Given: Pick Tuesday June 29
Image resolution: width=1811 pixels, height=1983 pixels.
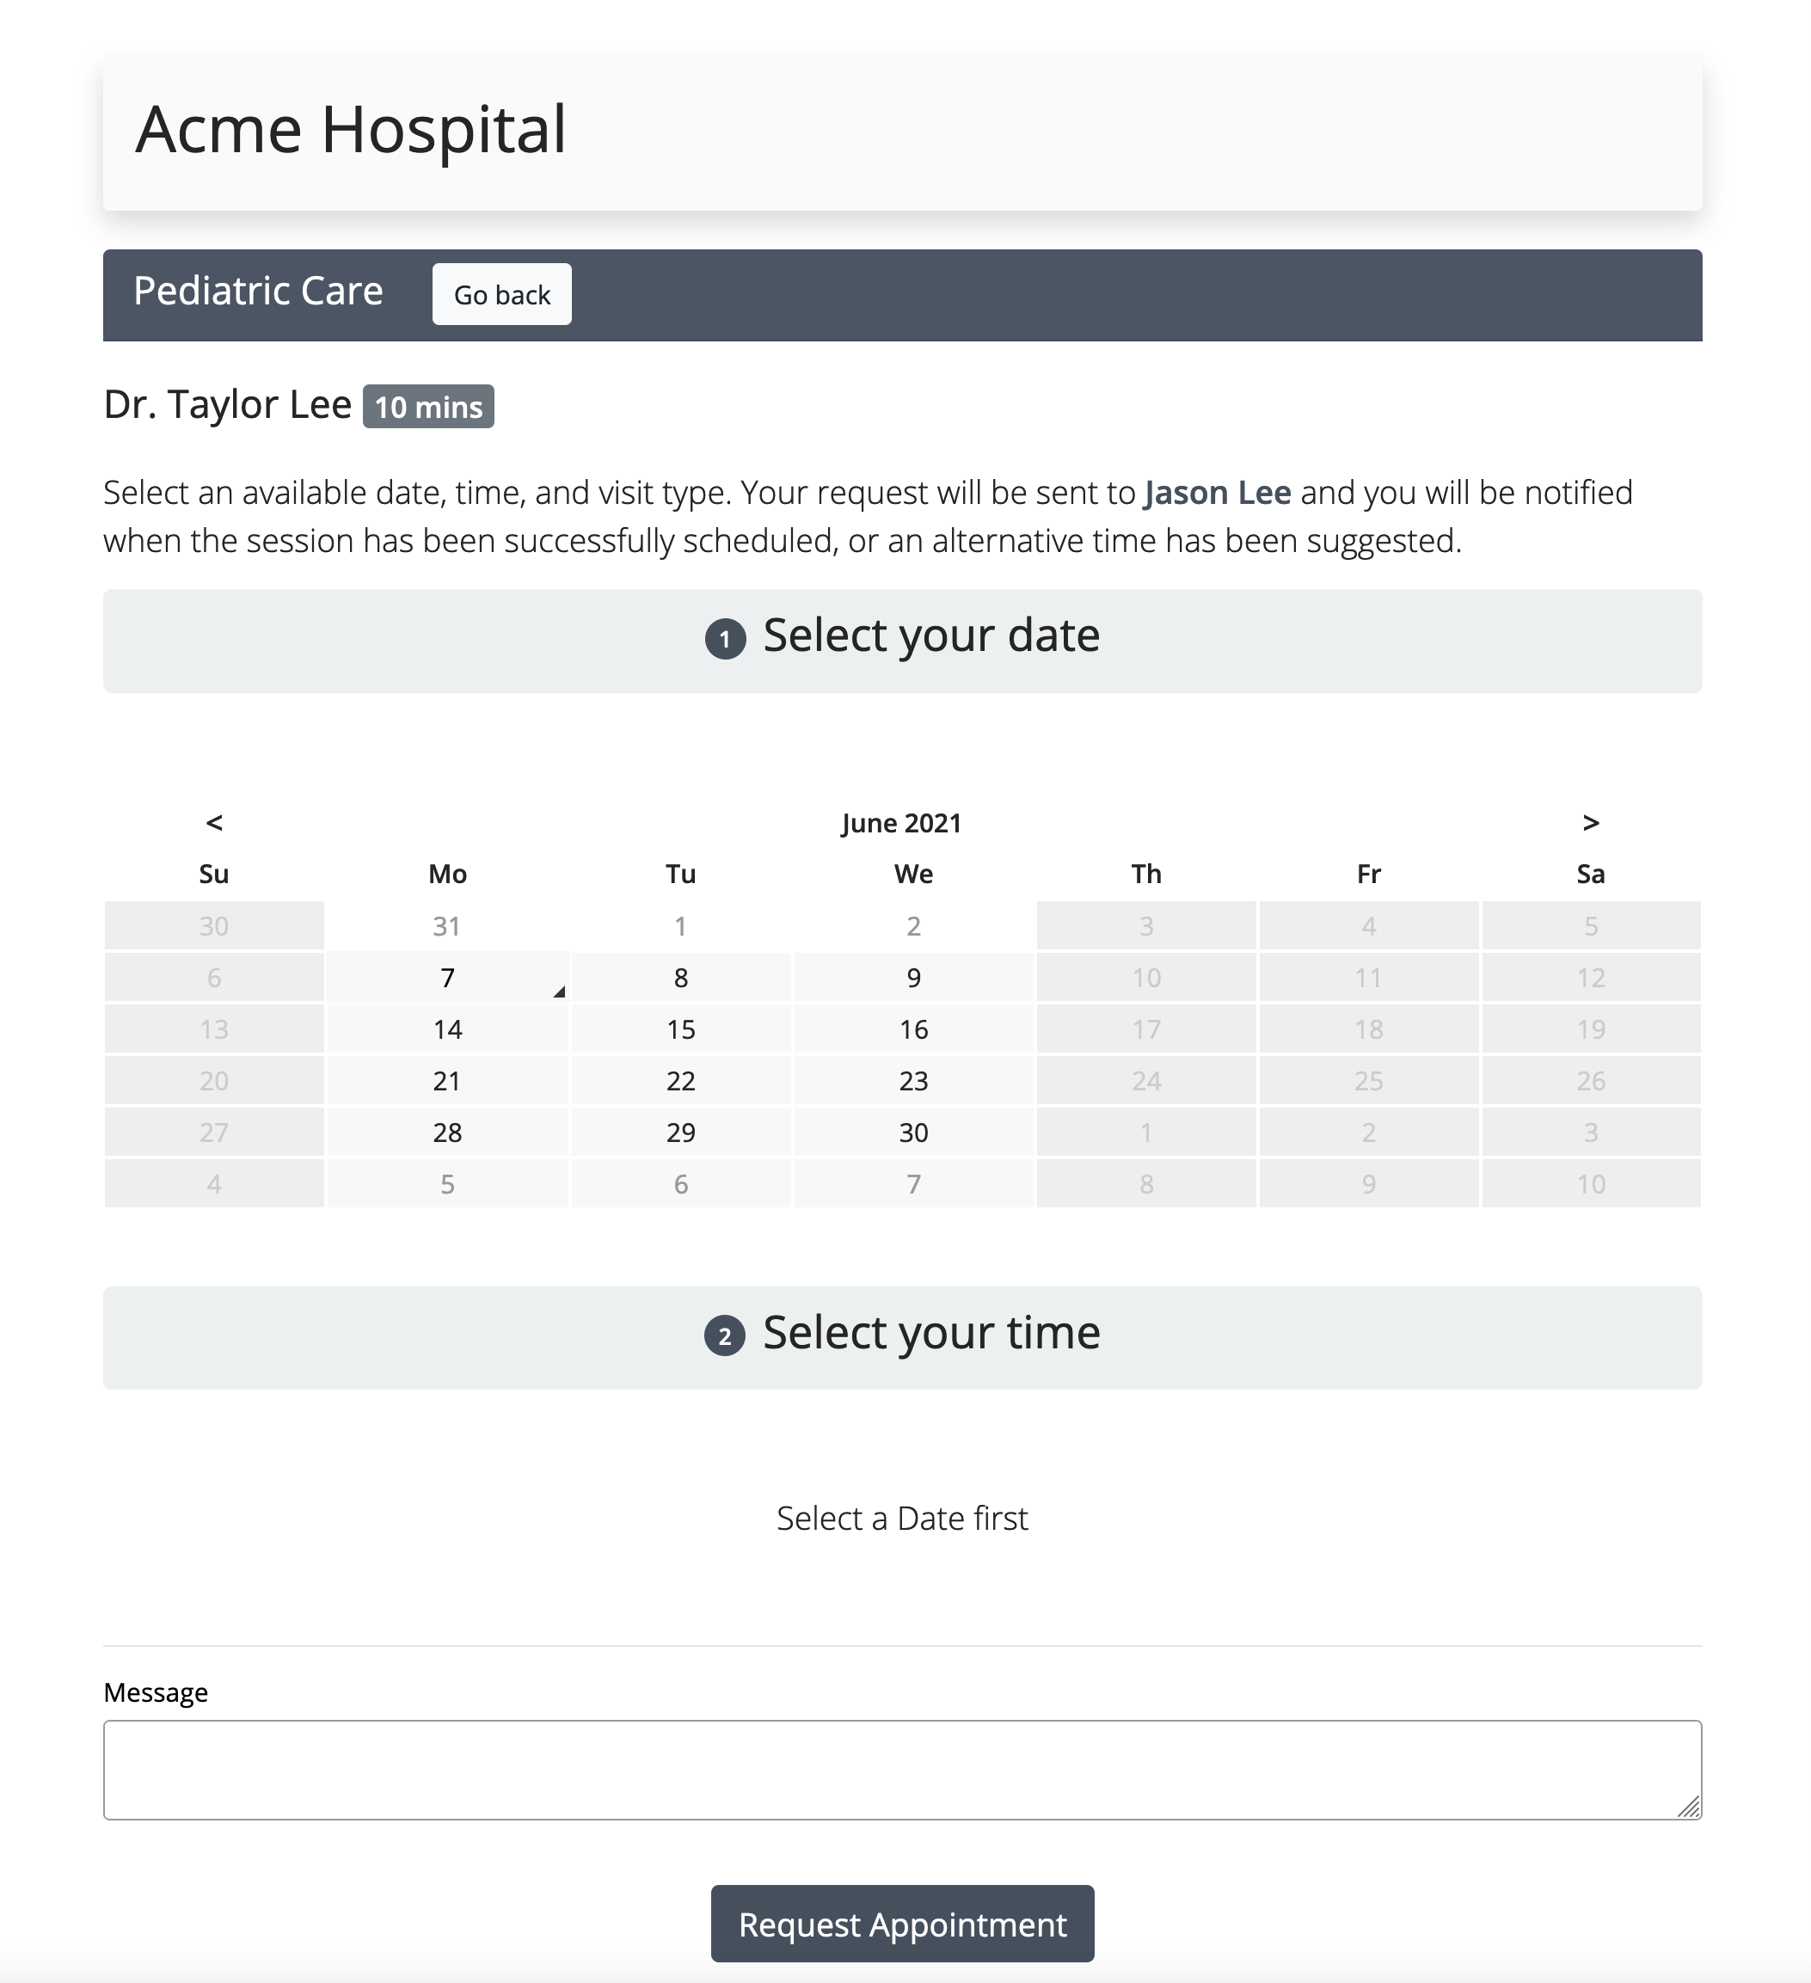Looking at the screenshot, I should pos(681,1133).
